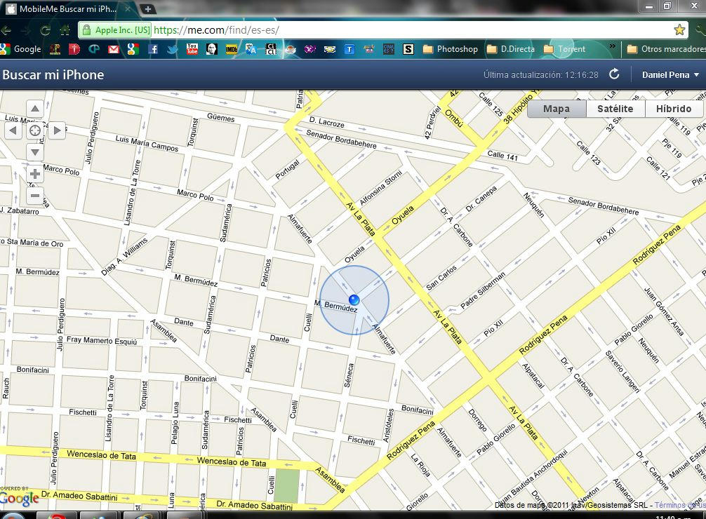Switch map view to Híbrido
This screenshot has width=706, height=519.
[674, 109]
